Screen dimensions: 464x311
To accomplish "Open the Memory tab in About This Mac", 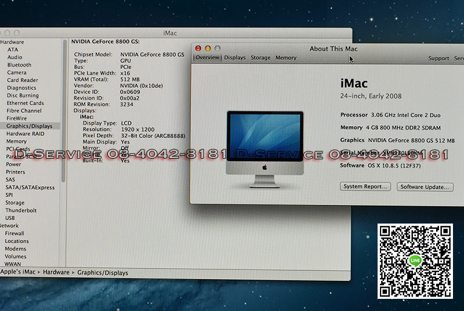I will 286,58.
